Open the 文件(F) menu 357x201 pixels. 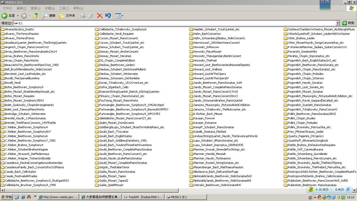pyautogui.click(x=7, y=8)
